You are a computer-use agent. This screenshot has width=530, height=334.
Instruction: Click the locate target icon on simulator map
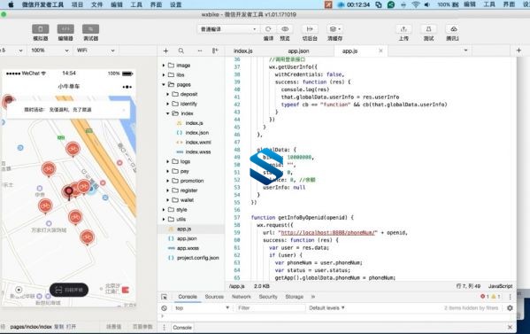tap(19, 290)
